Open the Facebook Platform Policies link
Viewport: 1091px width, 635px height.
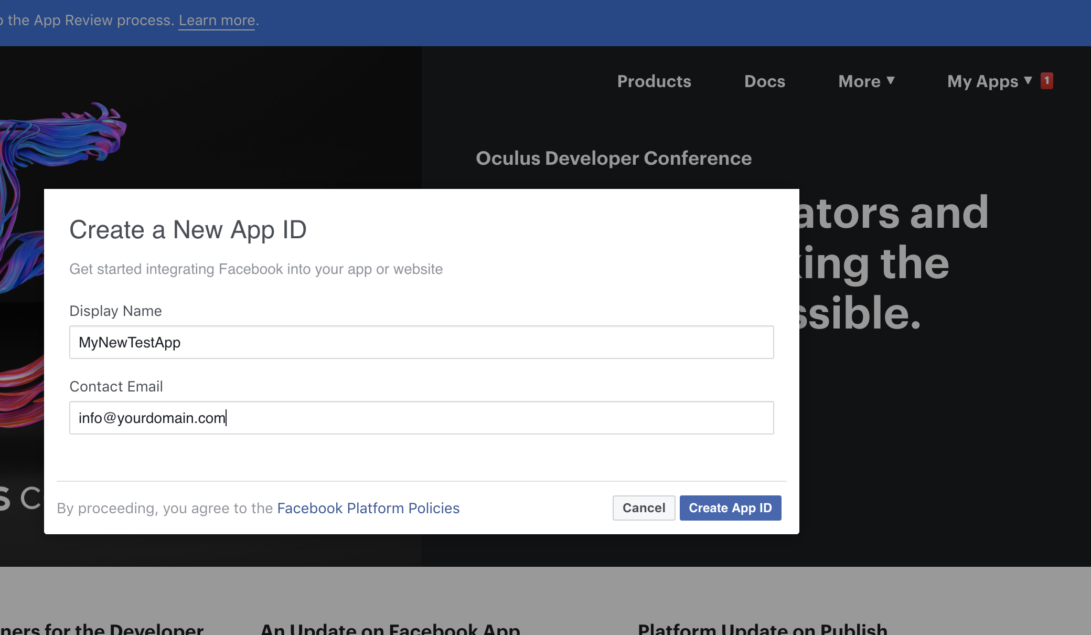click(368, 508)
